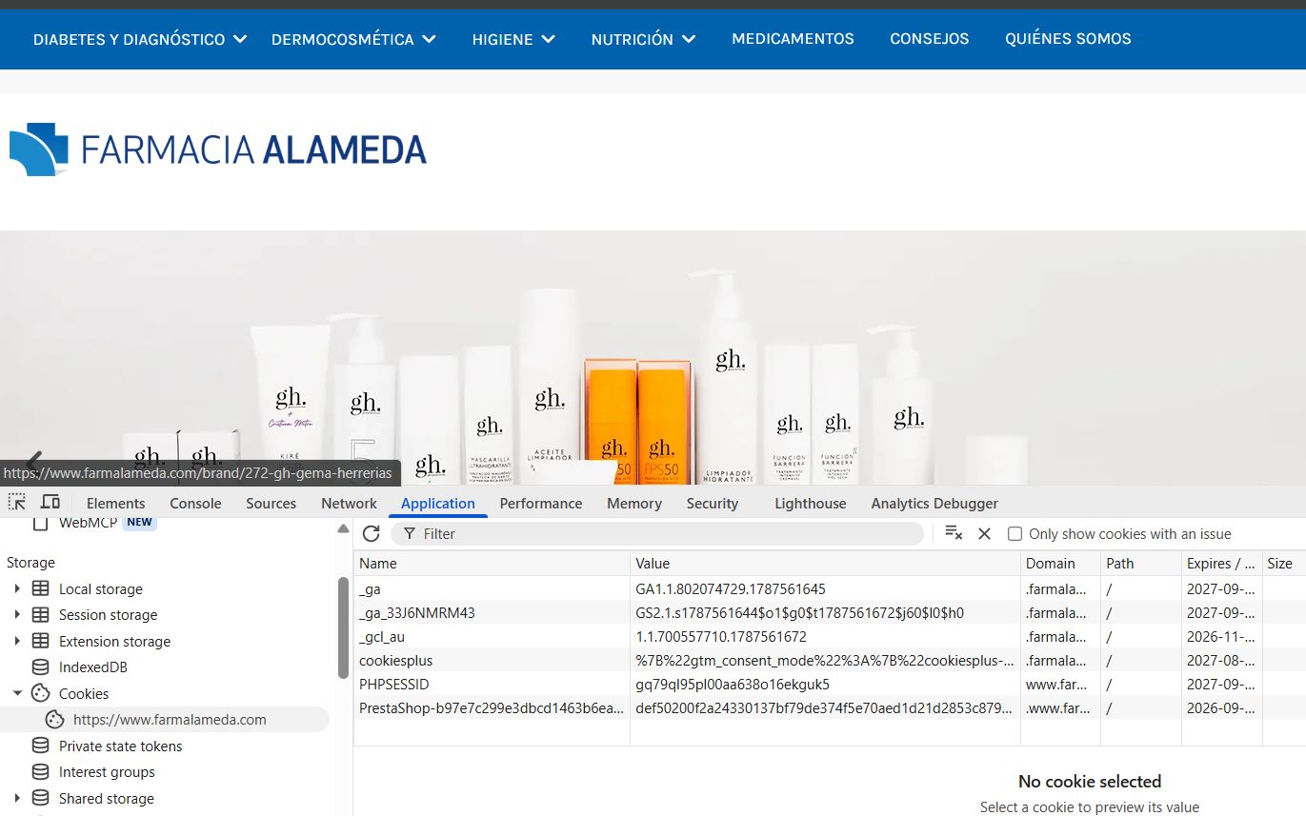Click the cookie Filter input field
1306x816 pixels.
(x=657, y=534)
